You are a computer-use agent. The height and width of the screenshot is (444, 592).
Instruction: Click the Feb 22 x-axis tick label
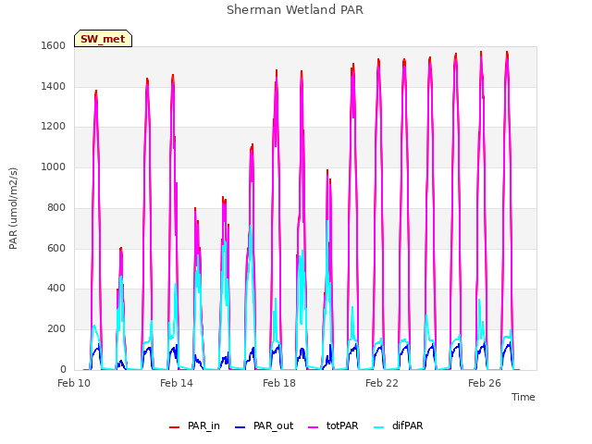coord(382,383)
